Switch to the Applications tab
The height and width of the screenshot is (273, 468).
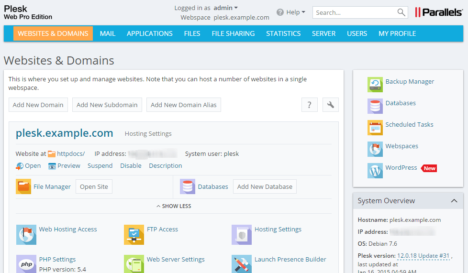149,33
